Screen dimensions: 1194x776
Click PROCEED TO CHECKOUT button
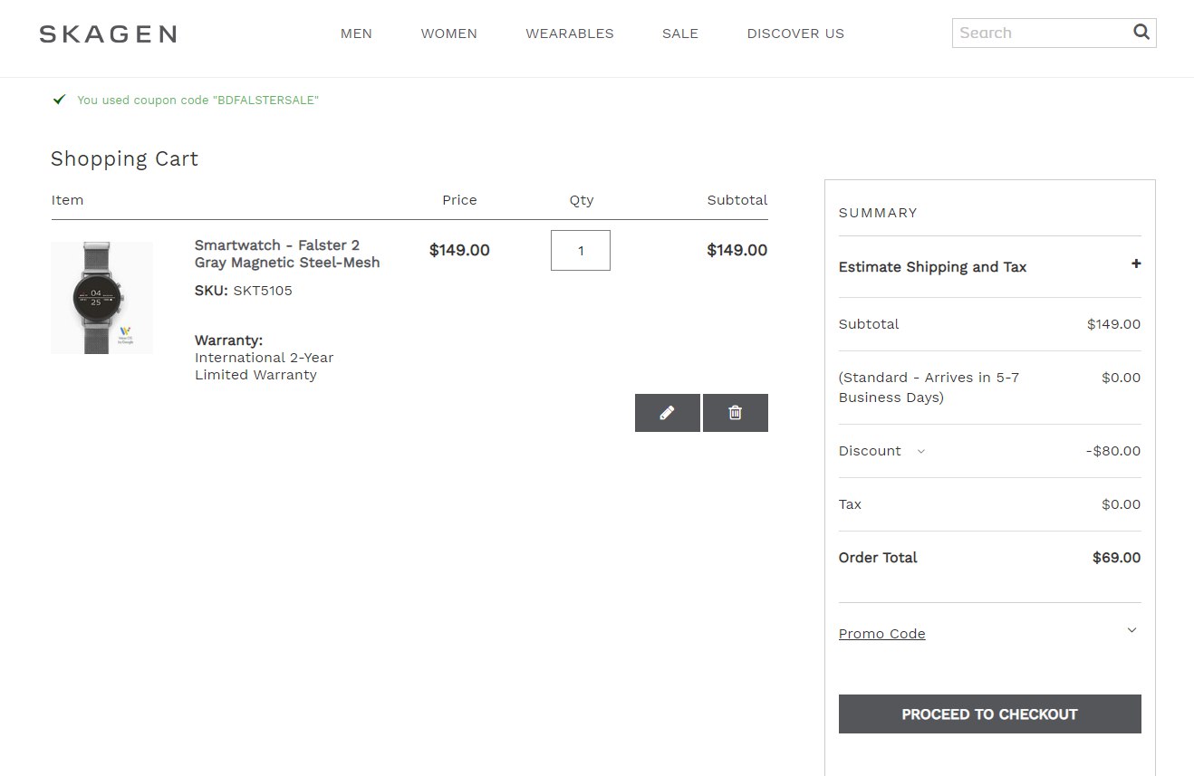click(x=990, y=714)
